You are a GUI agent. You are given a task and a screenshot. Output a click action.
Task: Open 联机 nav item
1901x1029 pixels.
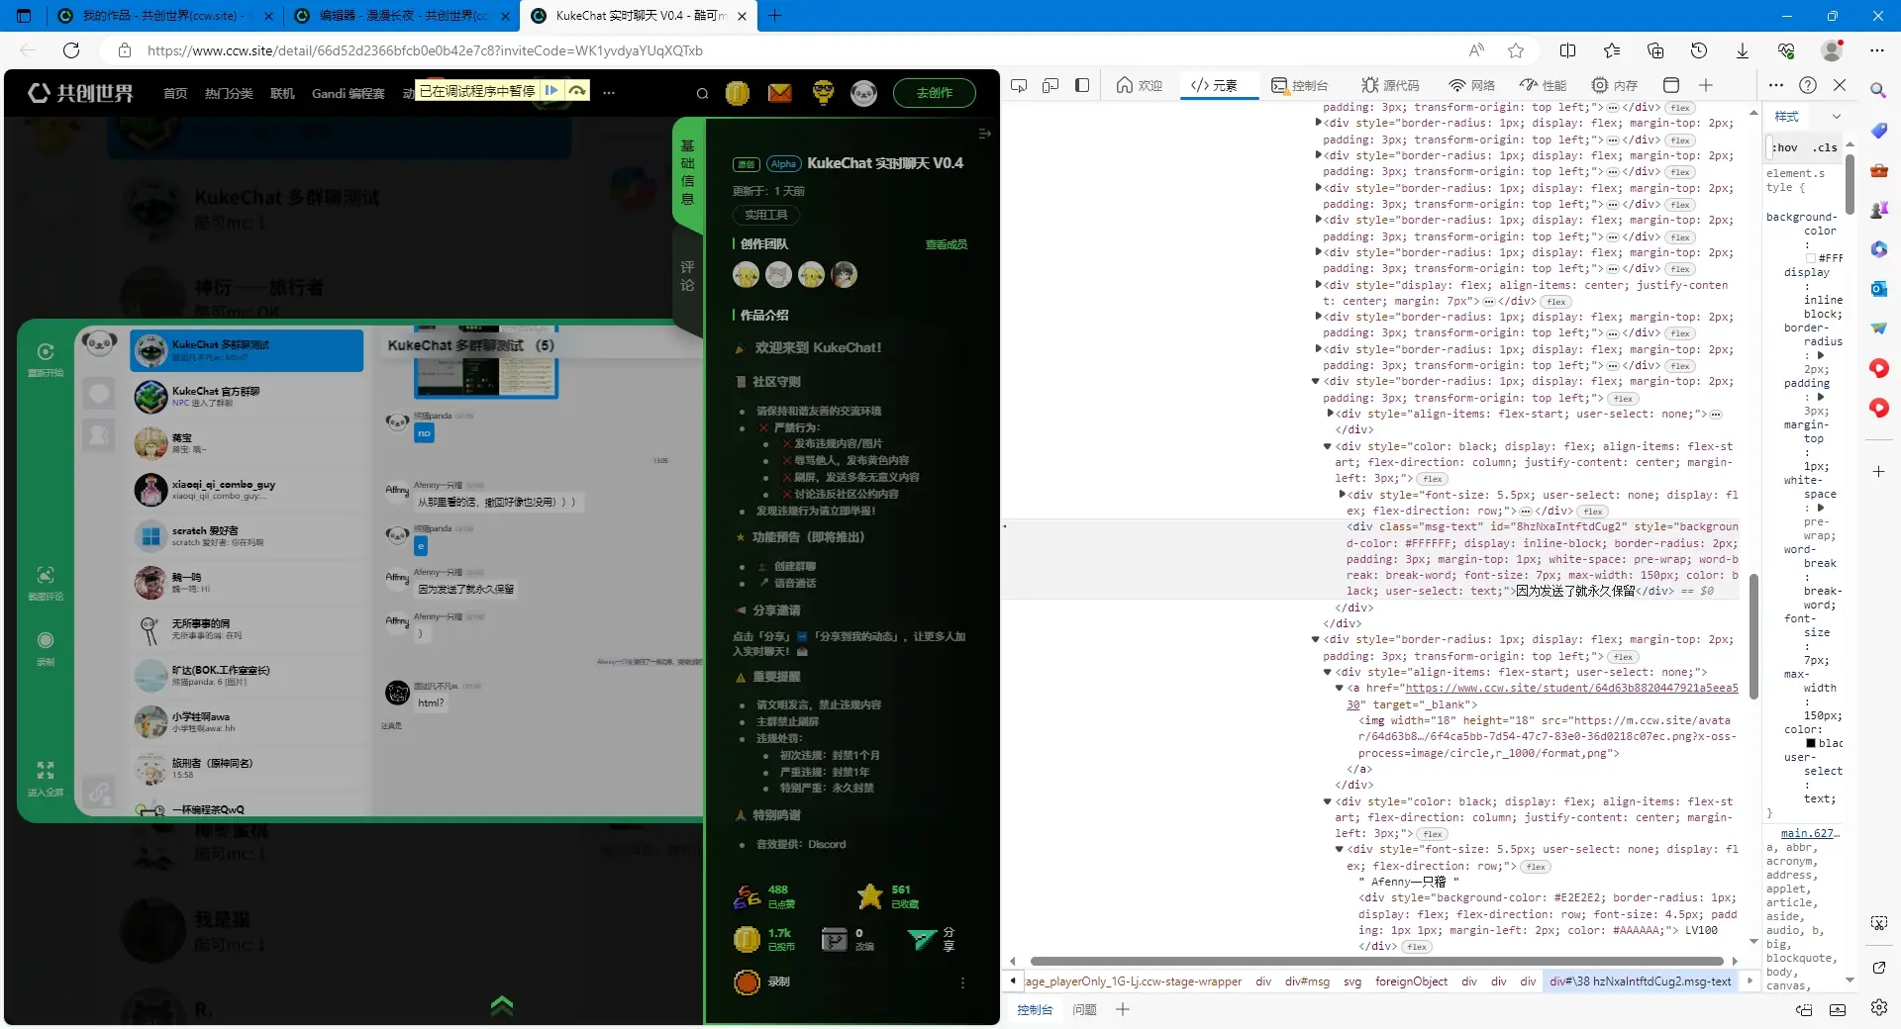pos(282,94)
